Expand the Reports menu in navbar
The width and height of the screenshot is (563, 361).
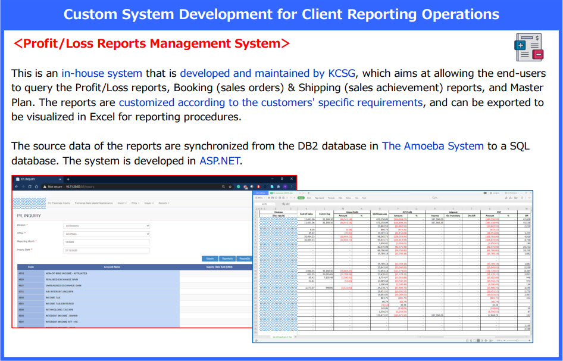click(x=163, y=203)
